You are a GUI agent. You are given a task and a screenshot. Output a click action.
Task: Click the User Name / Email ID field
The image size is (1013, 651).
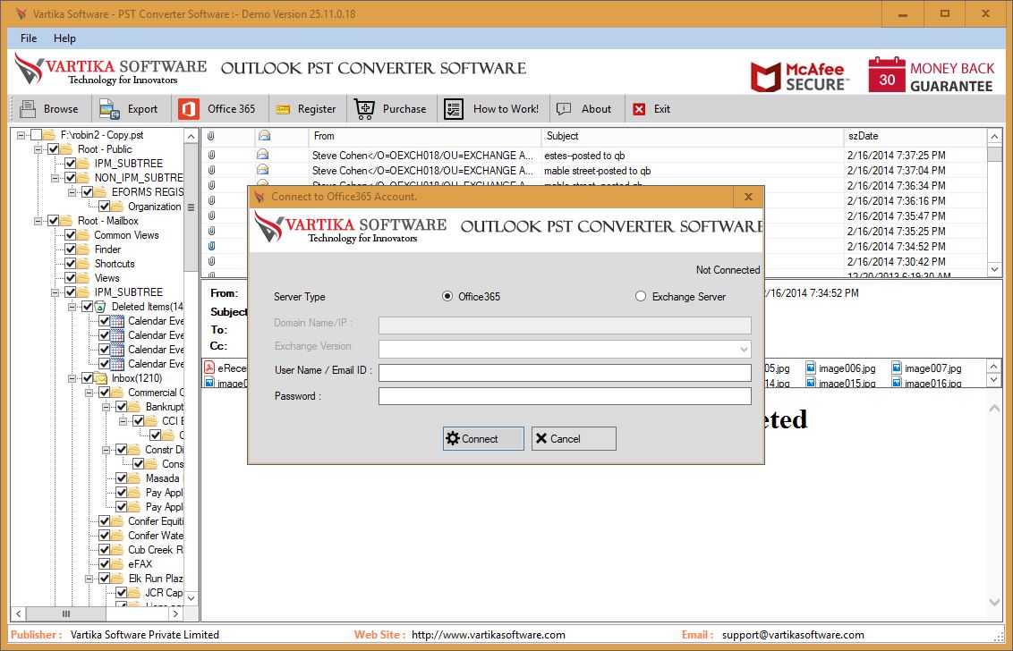coord(565,373)
